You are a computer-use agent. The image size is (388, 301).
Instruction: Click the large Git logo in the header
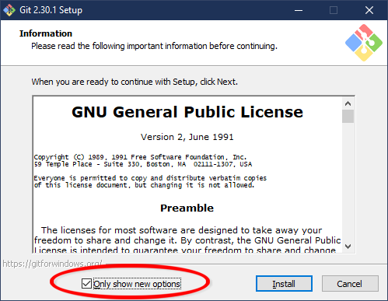pyautogui.click(x=364, y=43)
